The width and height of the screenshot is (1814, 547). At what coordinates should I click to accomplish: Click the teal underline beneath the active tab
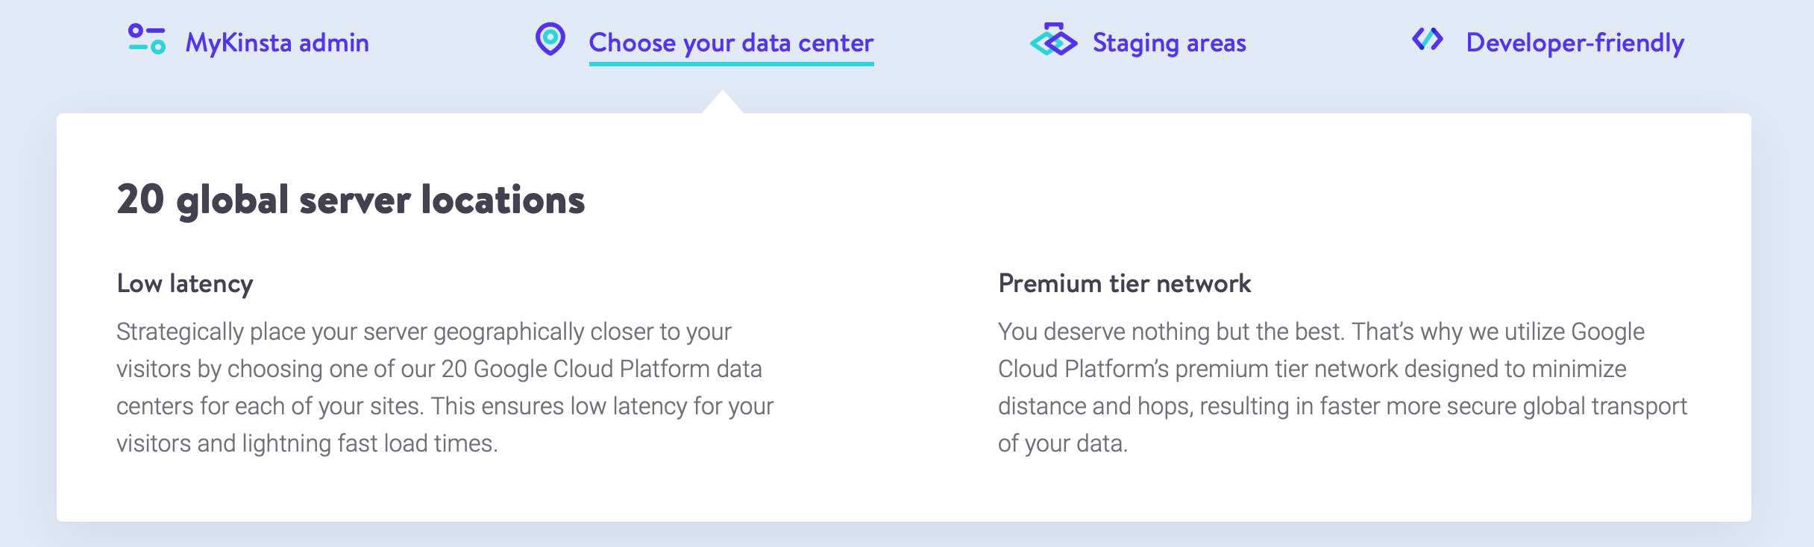731,63
